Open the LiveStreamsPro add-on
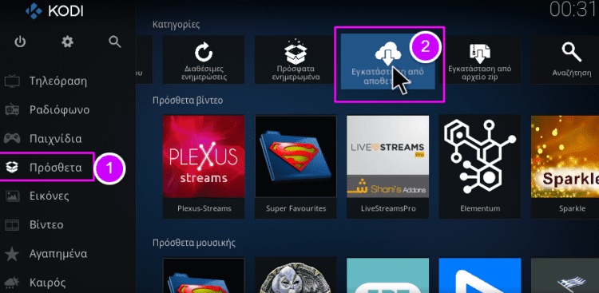The image size is (599, 293). coord(387,167)
